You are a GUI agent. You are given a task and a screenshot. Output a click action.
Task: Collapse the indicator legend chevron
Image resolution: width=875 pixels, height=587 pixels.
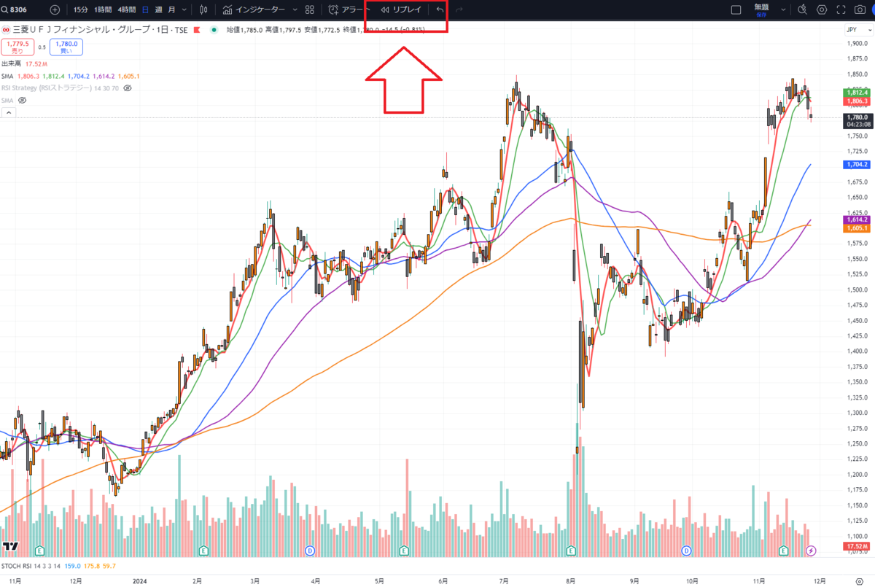tap(9, 112)
